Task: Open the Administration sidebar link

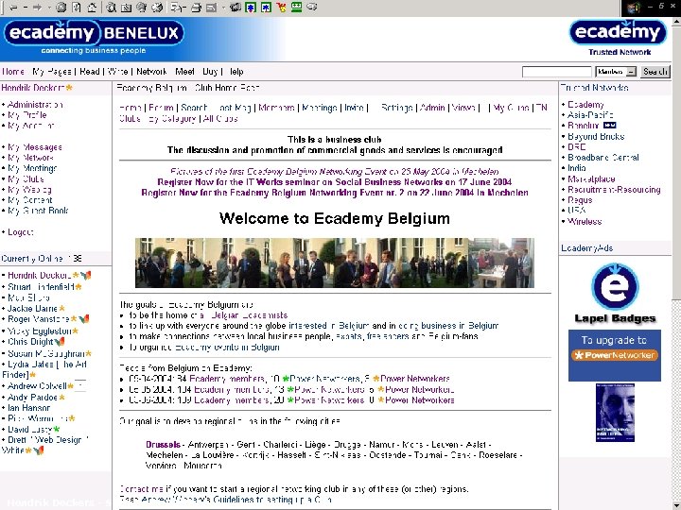Action: pyautogui.click(x=35, y=105)
